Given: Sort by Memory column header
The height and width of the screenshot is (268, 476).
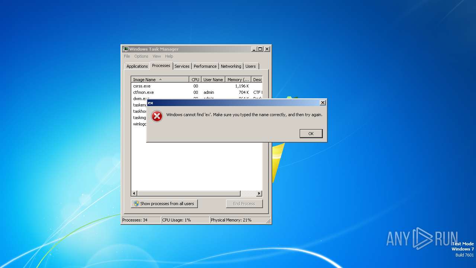Looking at the screenshot, I should tap(238, 80).
